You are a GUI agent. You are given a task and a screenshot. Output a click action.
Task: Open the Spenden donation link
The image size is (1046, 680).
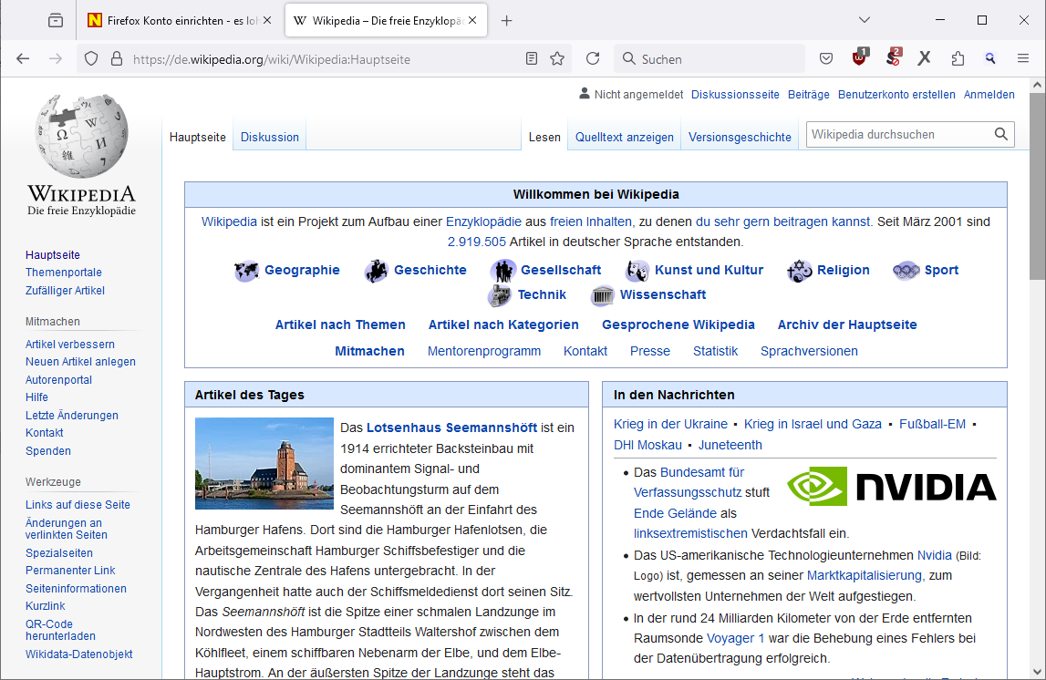click(x=48, y=450)
